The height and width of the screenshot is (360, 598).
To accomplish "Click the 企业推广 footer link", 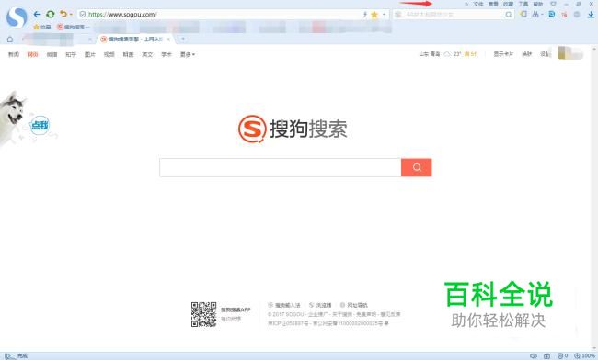I will point(317,314).
